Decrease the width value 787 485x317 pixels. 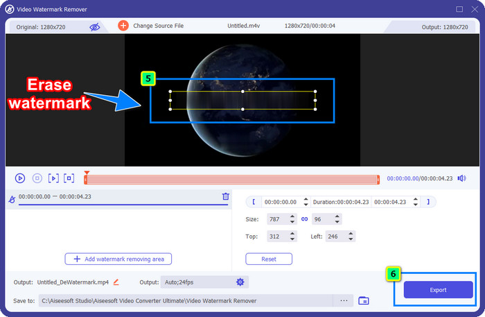292,222
